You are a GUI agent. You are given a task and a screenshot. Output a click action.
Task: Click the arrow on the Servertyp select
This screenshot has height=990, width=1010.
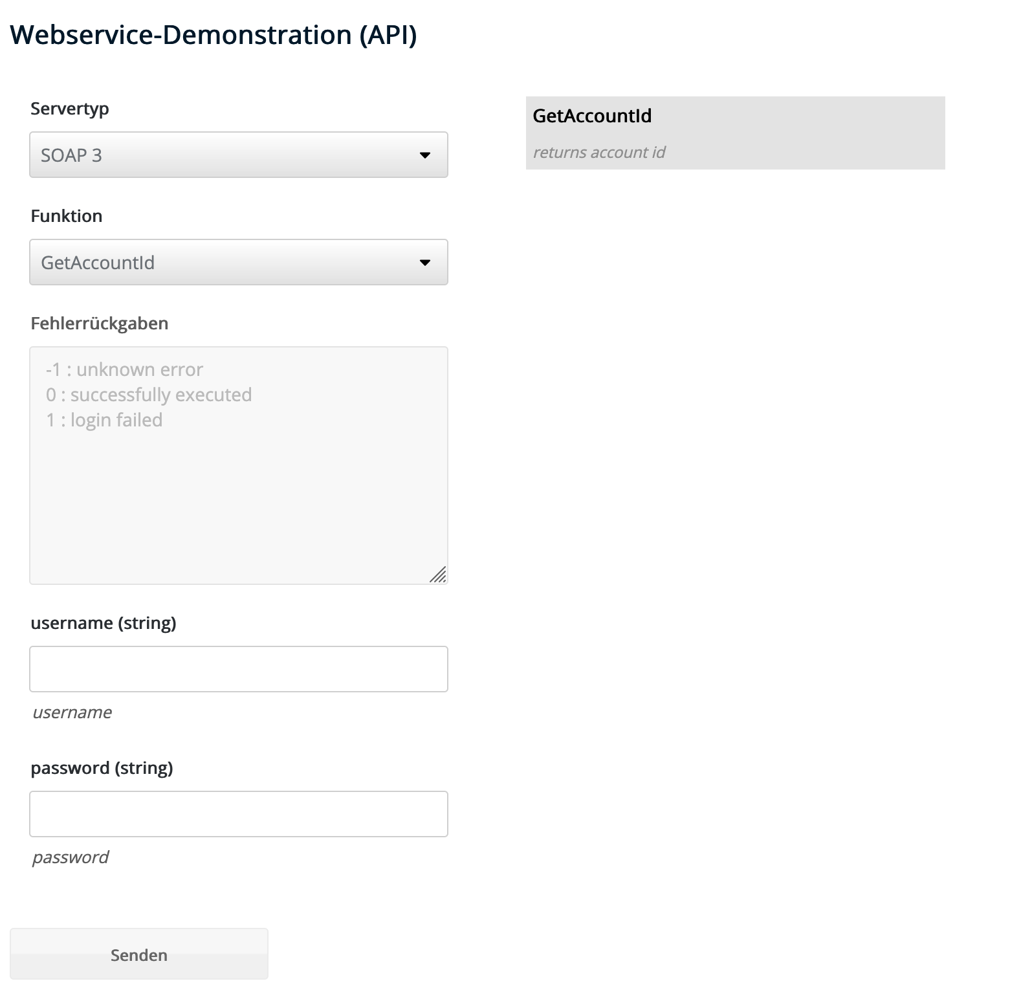coord(424,155)
